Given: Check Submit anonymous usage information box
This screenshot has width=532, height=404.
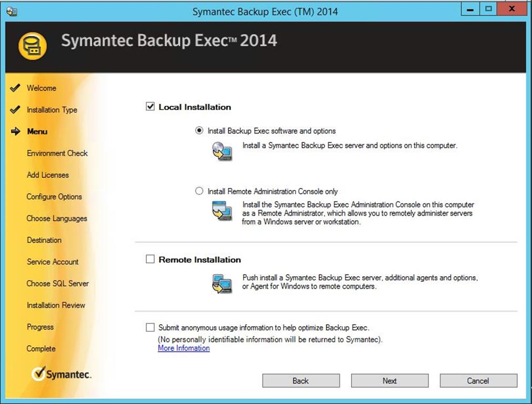Looking at the screenshot, I should [150, 327].
